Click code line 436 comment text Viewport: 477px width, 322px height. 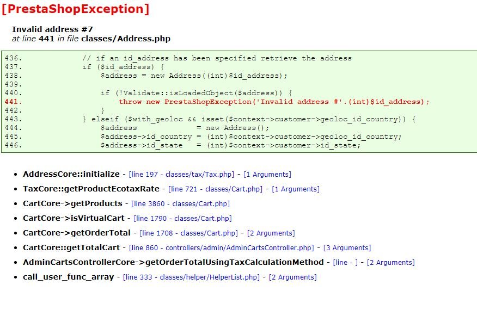point(217,58)
